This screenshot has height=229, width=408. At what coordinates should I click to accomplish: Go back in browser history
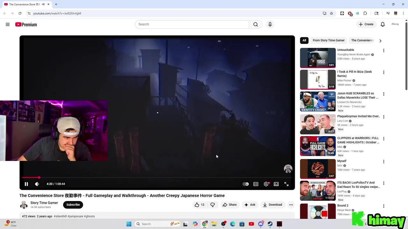(5, 13)
